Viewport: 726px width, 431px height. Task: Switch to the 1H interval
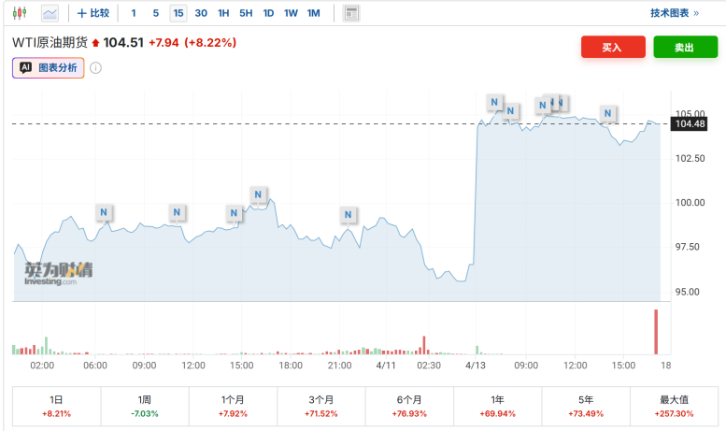point(223,13)
